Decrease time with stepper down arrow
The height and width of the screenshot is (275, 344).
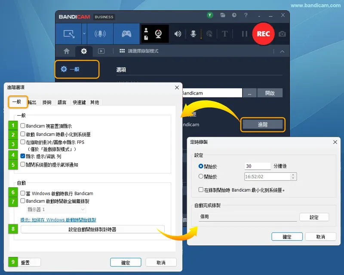coord(293,178)
